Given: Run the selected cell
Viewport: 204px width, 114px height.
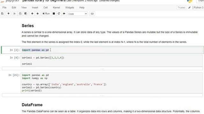Looking at the screenshot, I should (46, 14).
